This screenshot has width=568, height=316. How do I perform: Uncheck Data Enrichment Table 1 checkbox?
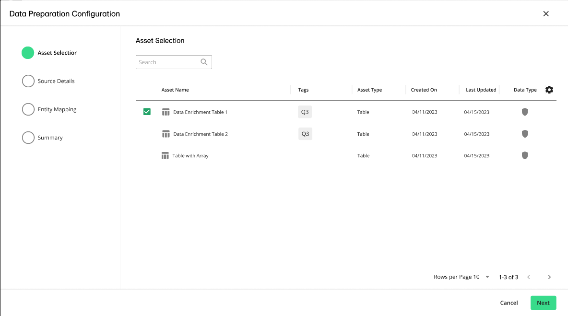(147, 112)
